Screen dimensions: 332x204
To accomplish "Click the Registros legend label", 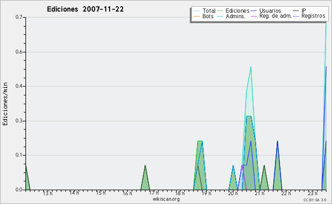I will 313,16.
